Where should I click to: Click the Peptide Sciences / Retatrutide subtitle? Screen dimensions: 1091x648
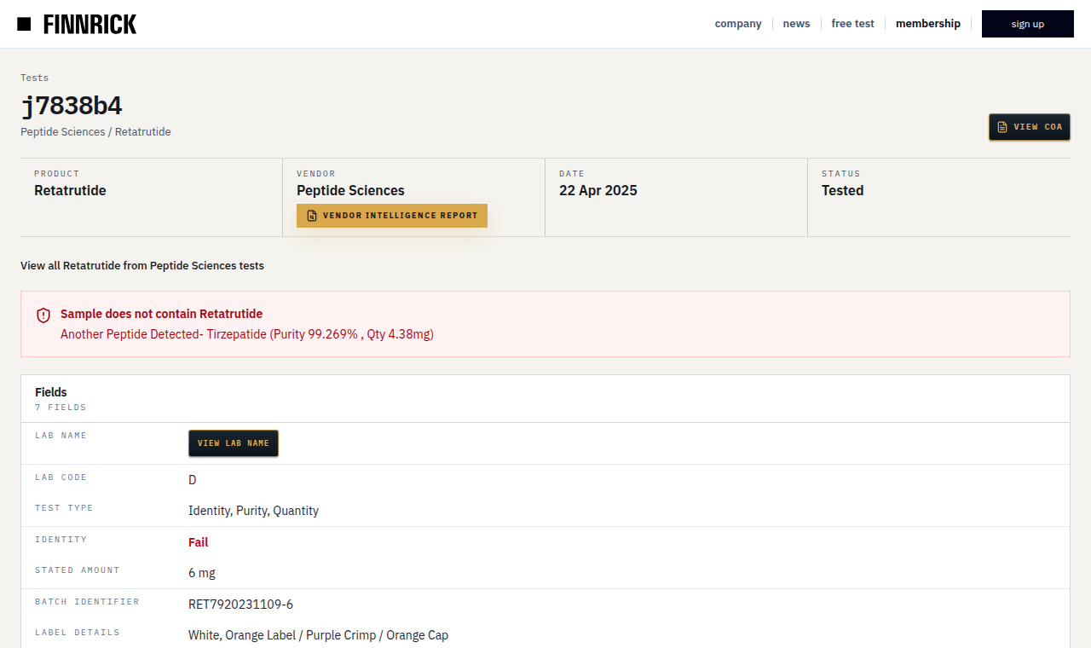pos(95,132)
